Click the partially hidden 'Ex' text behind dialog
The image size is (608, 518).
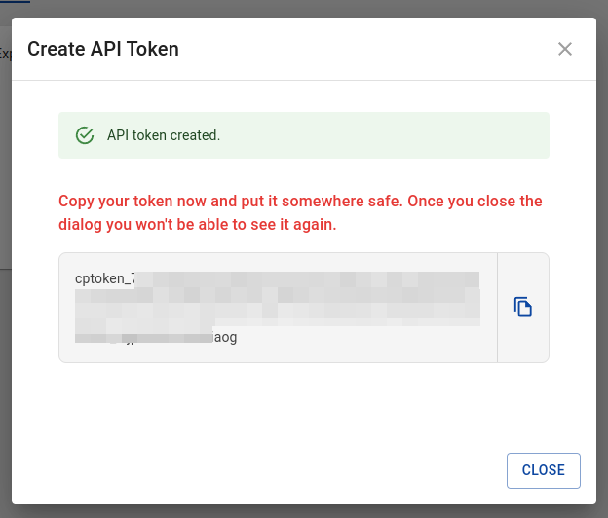[6, 54]
